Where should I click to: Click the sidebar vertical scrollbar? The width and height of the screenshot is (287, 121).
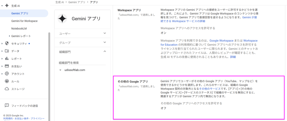[49, 76]
